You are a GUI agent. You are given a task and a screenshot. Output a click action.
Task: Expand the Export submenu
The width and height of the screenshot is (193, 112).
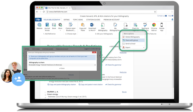tap(133, 47)
